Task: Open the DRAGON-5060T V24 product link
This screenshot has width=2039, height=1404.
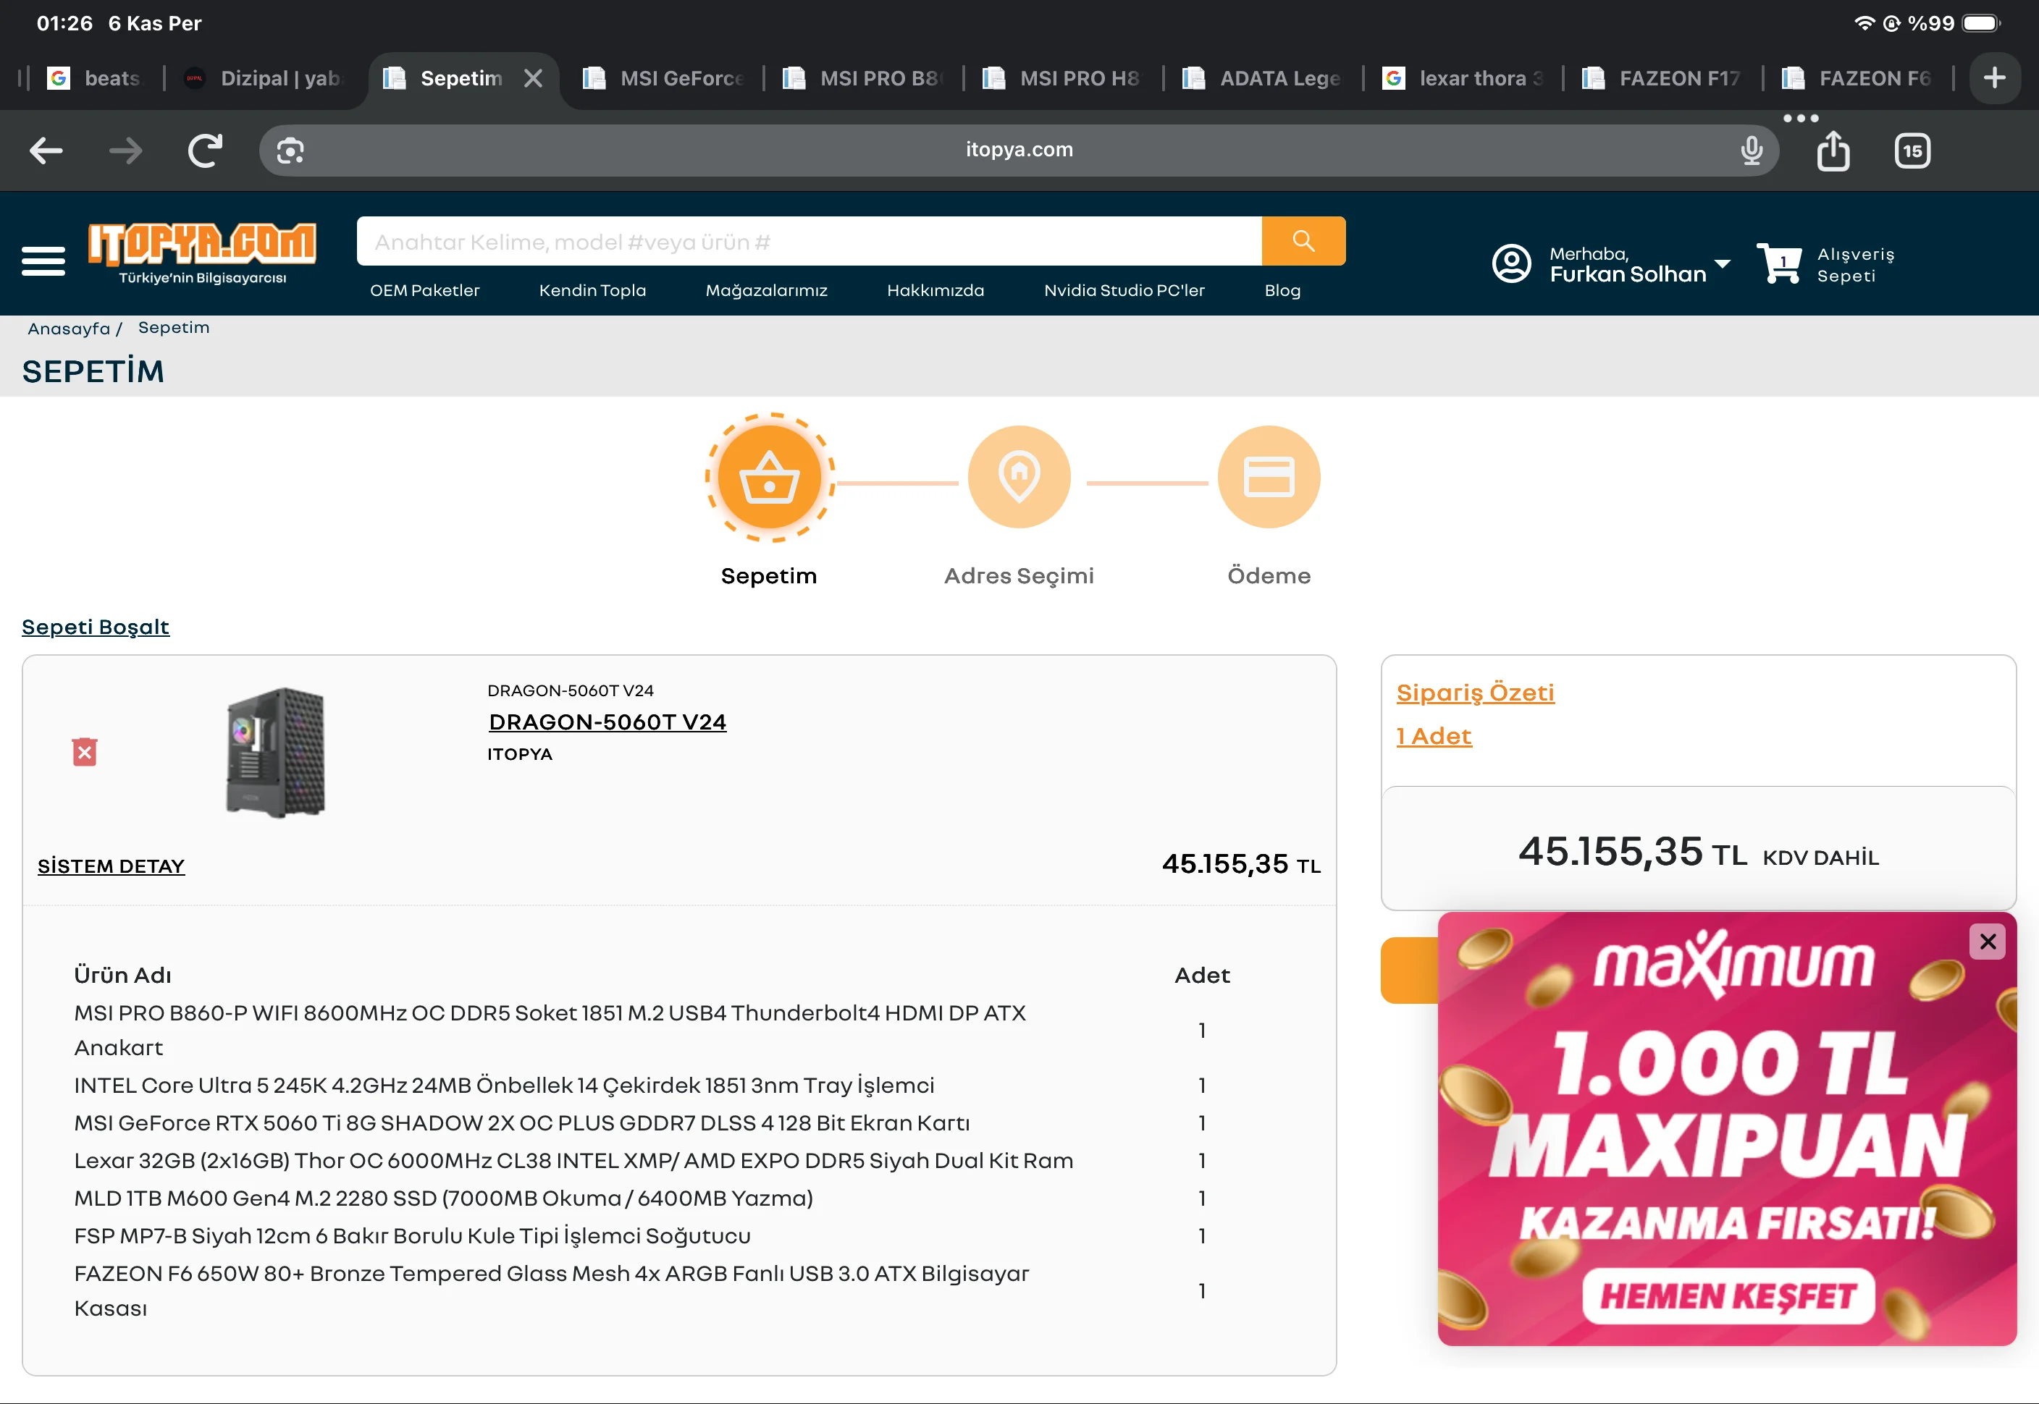Action: (x=608, y=722)
